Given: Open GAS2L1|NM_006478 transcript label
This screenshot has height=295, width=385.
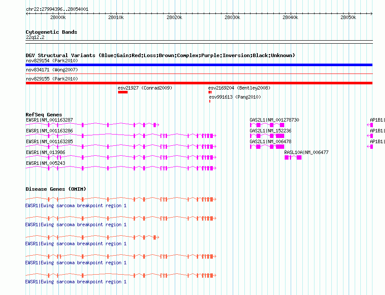Looking at the screenshot, I should coord(270,141).
